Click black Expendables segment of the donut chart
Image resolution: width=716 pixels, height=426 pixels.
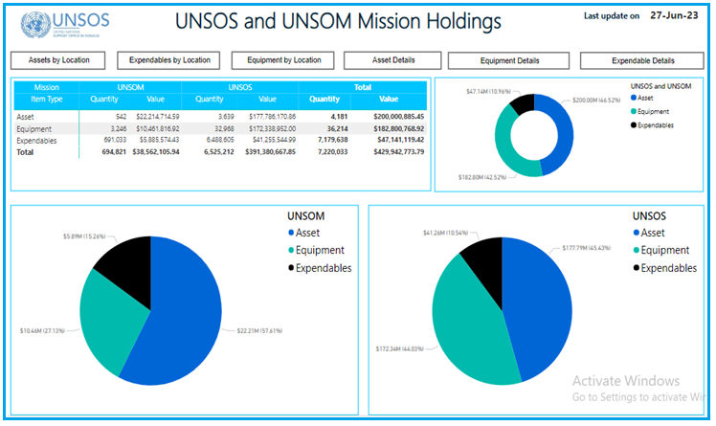pos(523,102)
